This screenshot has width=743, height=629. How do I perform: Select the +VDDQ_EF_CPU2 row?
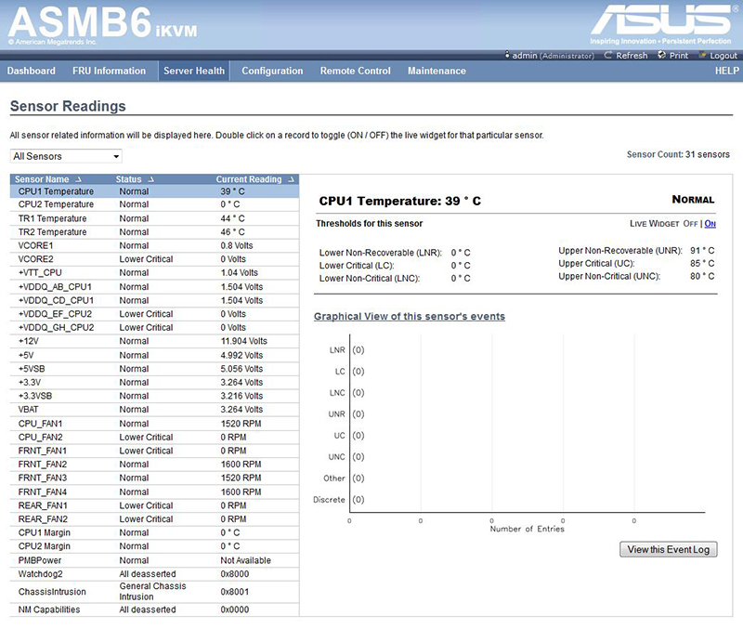pos(154,314)
